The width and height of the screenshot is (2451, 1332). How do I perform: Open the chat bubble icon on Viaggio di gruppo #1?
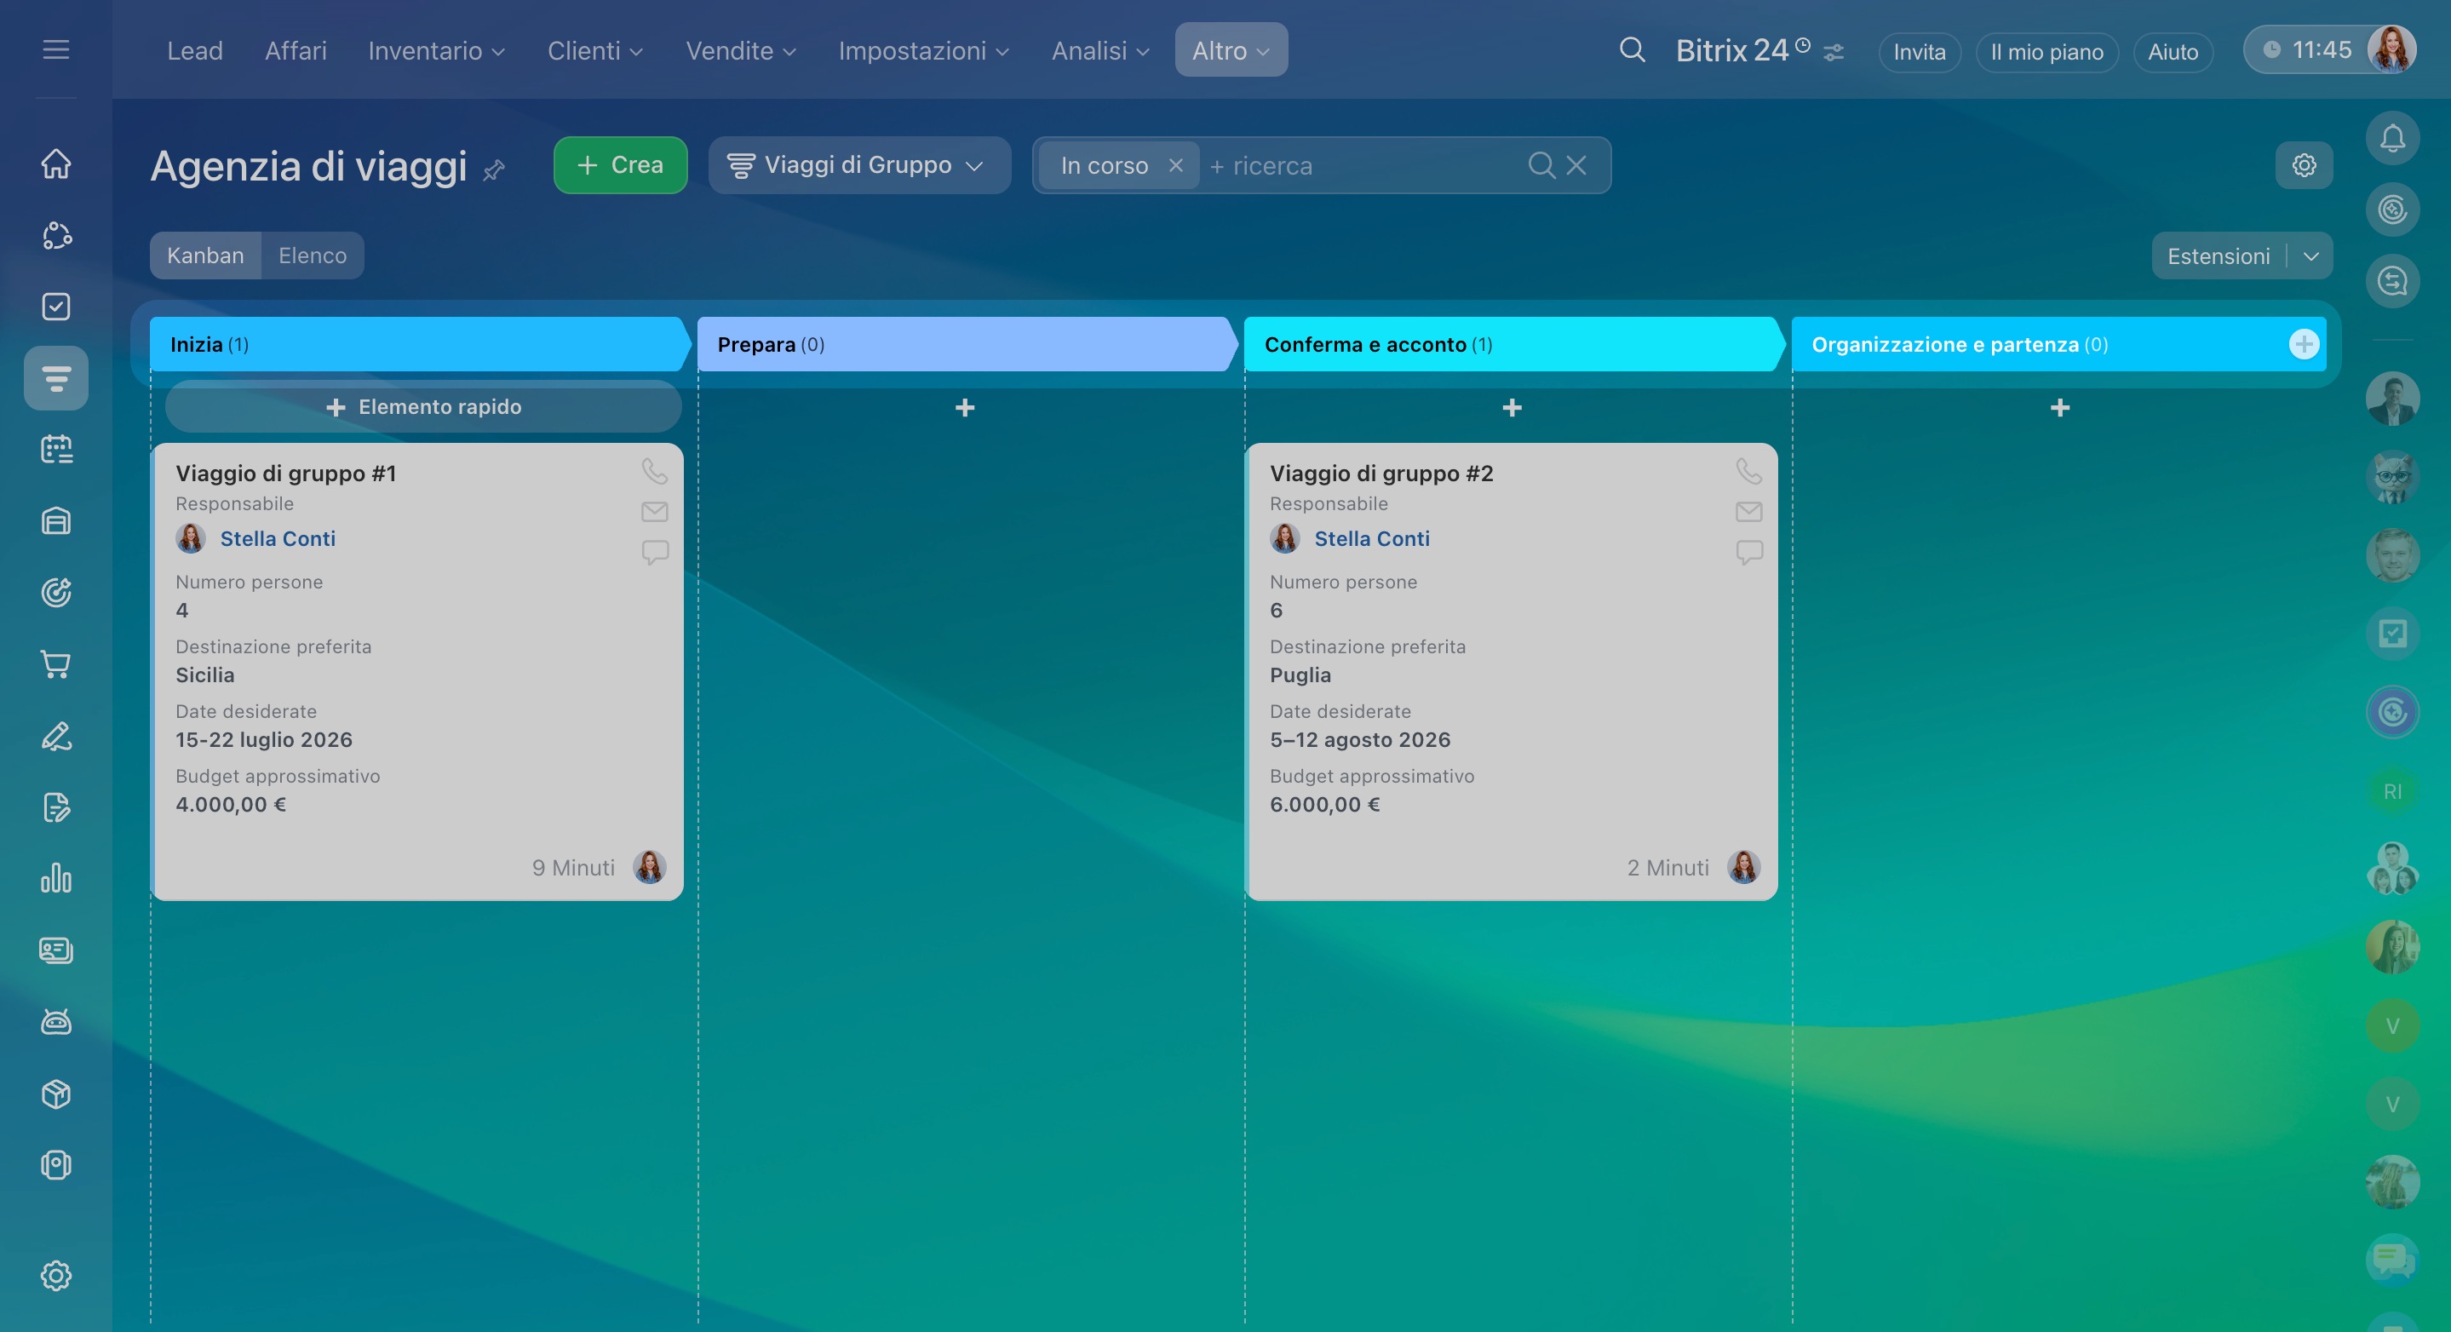[655, 552]
